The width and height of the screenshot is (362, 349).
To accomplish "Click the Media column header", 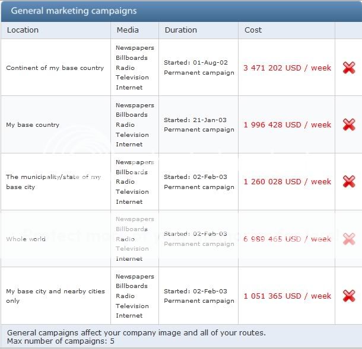I will pyautogui.click(x=128, y=30).
